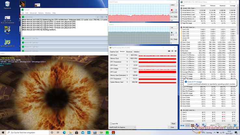Click the taskbar search box
This screenshot has height=135, width=240.
point(28,132)
